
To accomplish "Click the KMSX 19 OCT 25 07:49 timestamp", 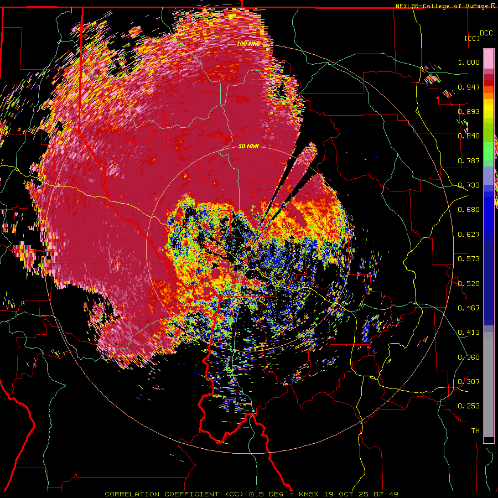I will [x=349, y=494].
